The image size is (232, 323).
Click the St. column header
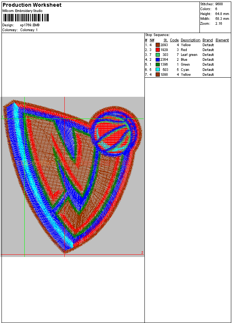[166, 40]
